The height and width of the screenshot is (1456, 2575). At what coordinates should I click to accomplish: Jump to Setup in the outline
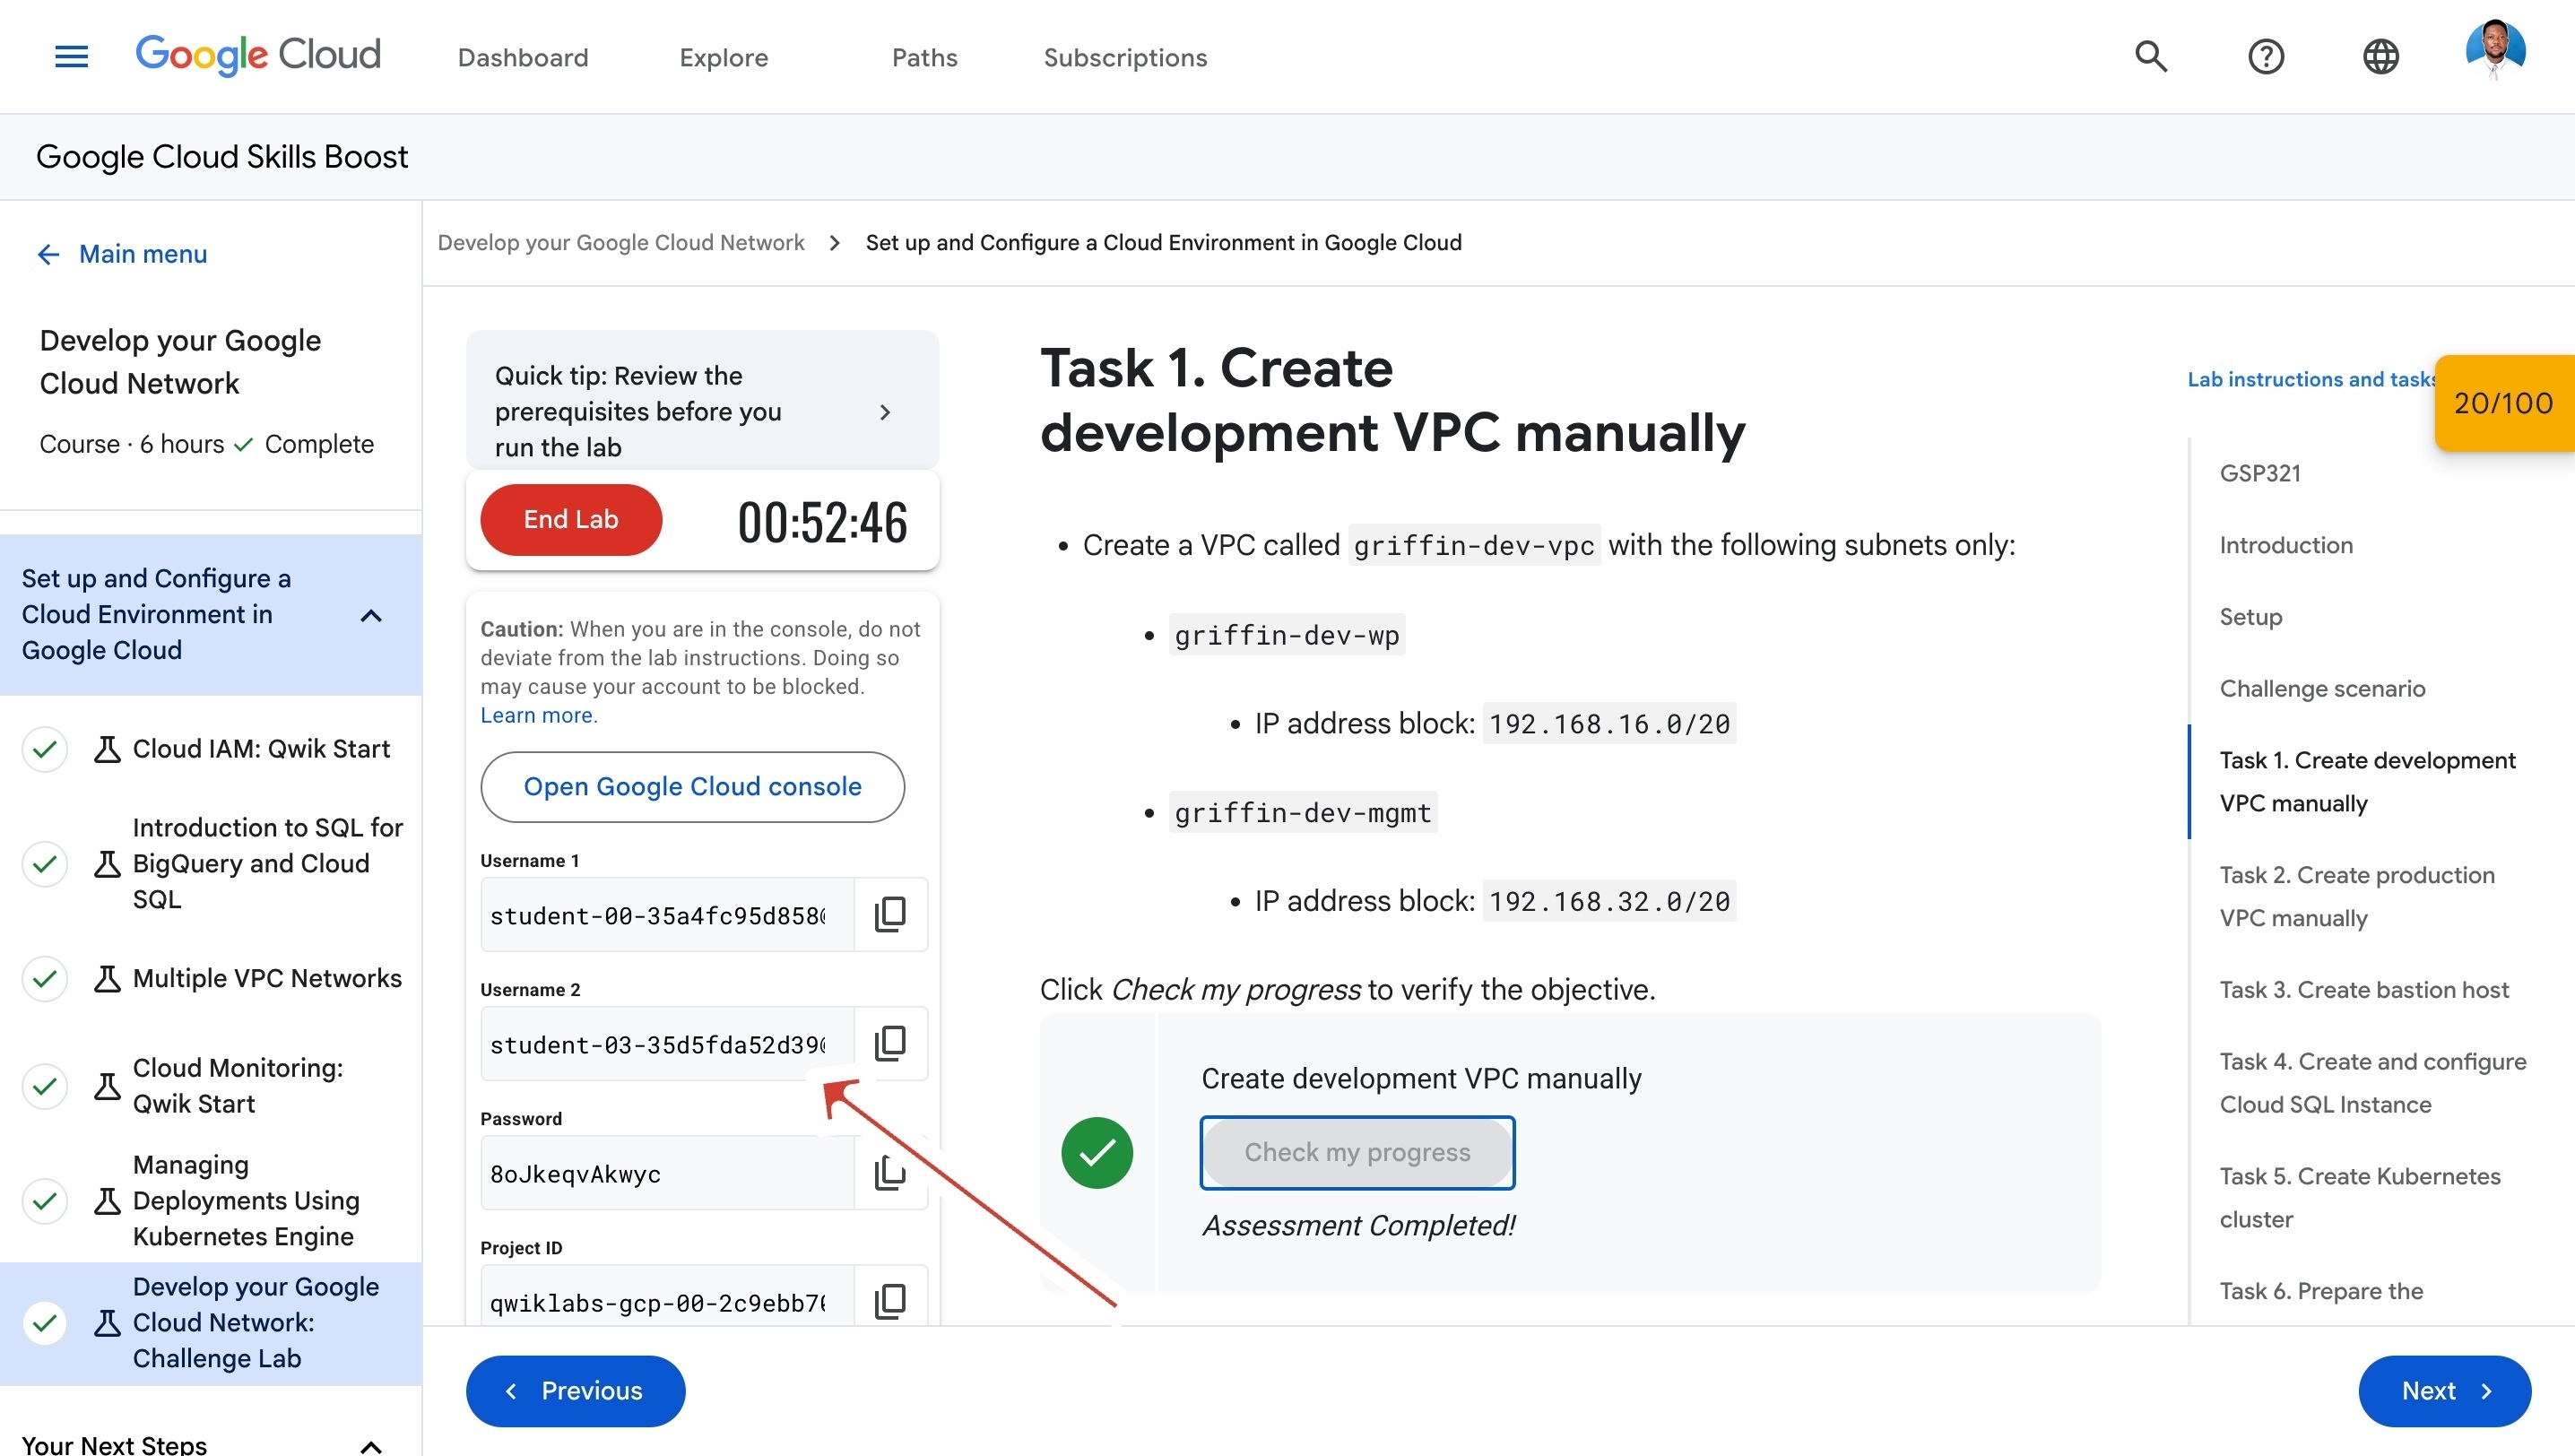[x=2251, y=617]
